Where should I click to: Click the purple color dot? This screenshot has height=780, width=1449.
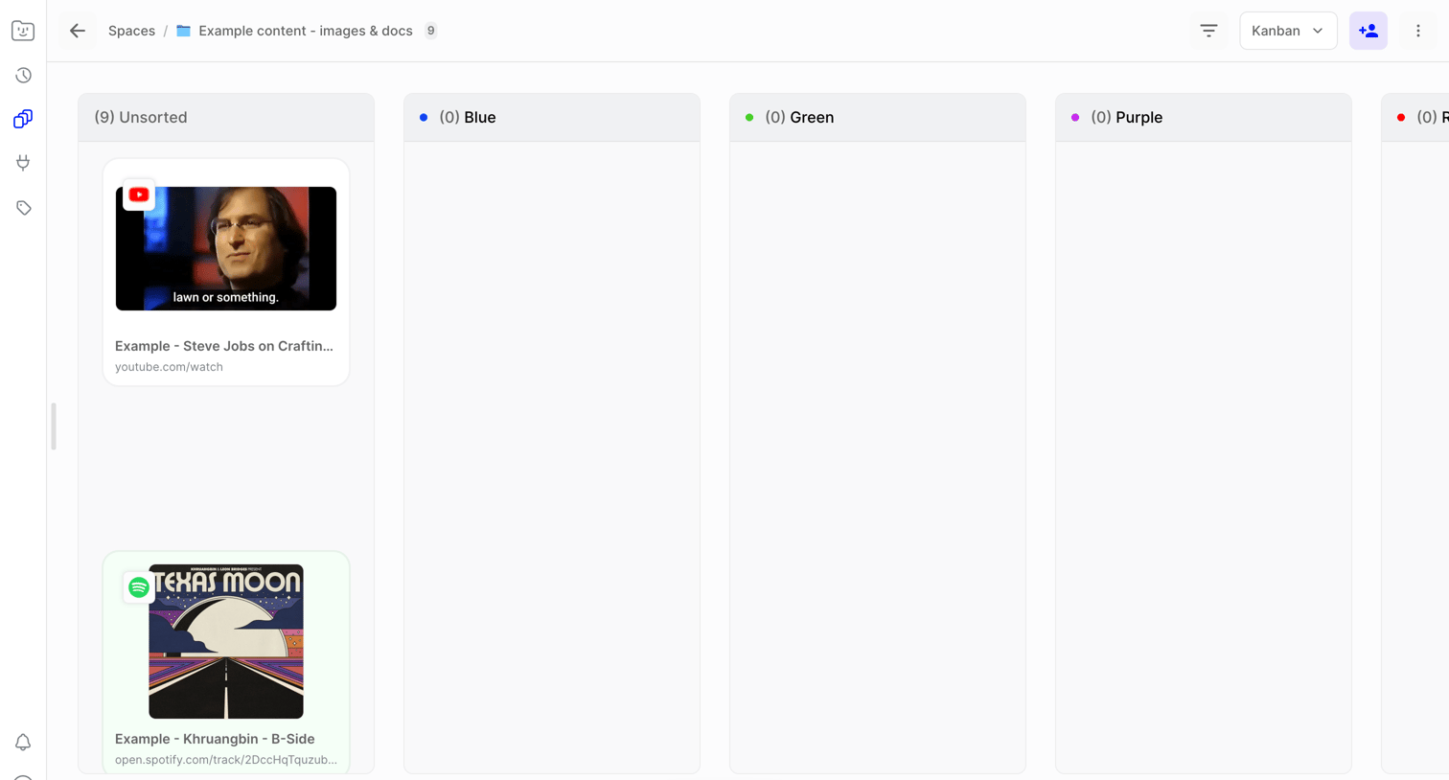(x=1075, y=117)
